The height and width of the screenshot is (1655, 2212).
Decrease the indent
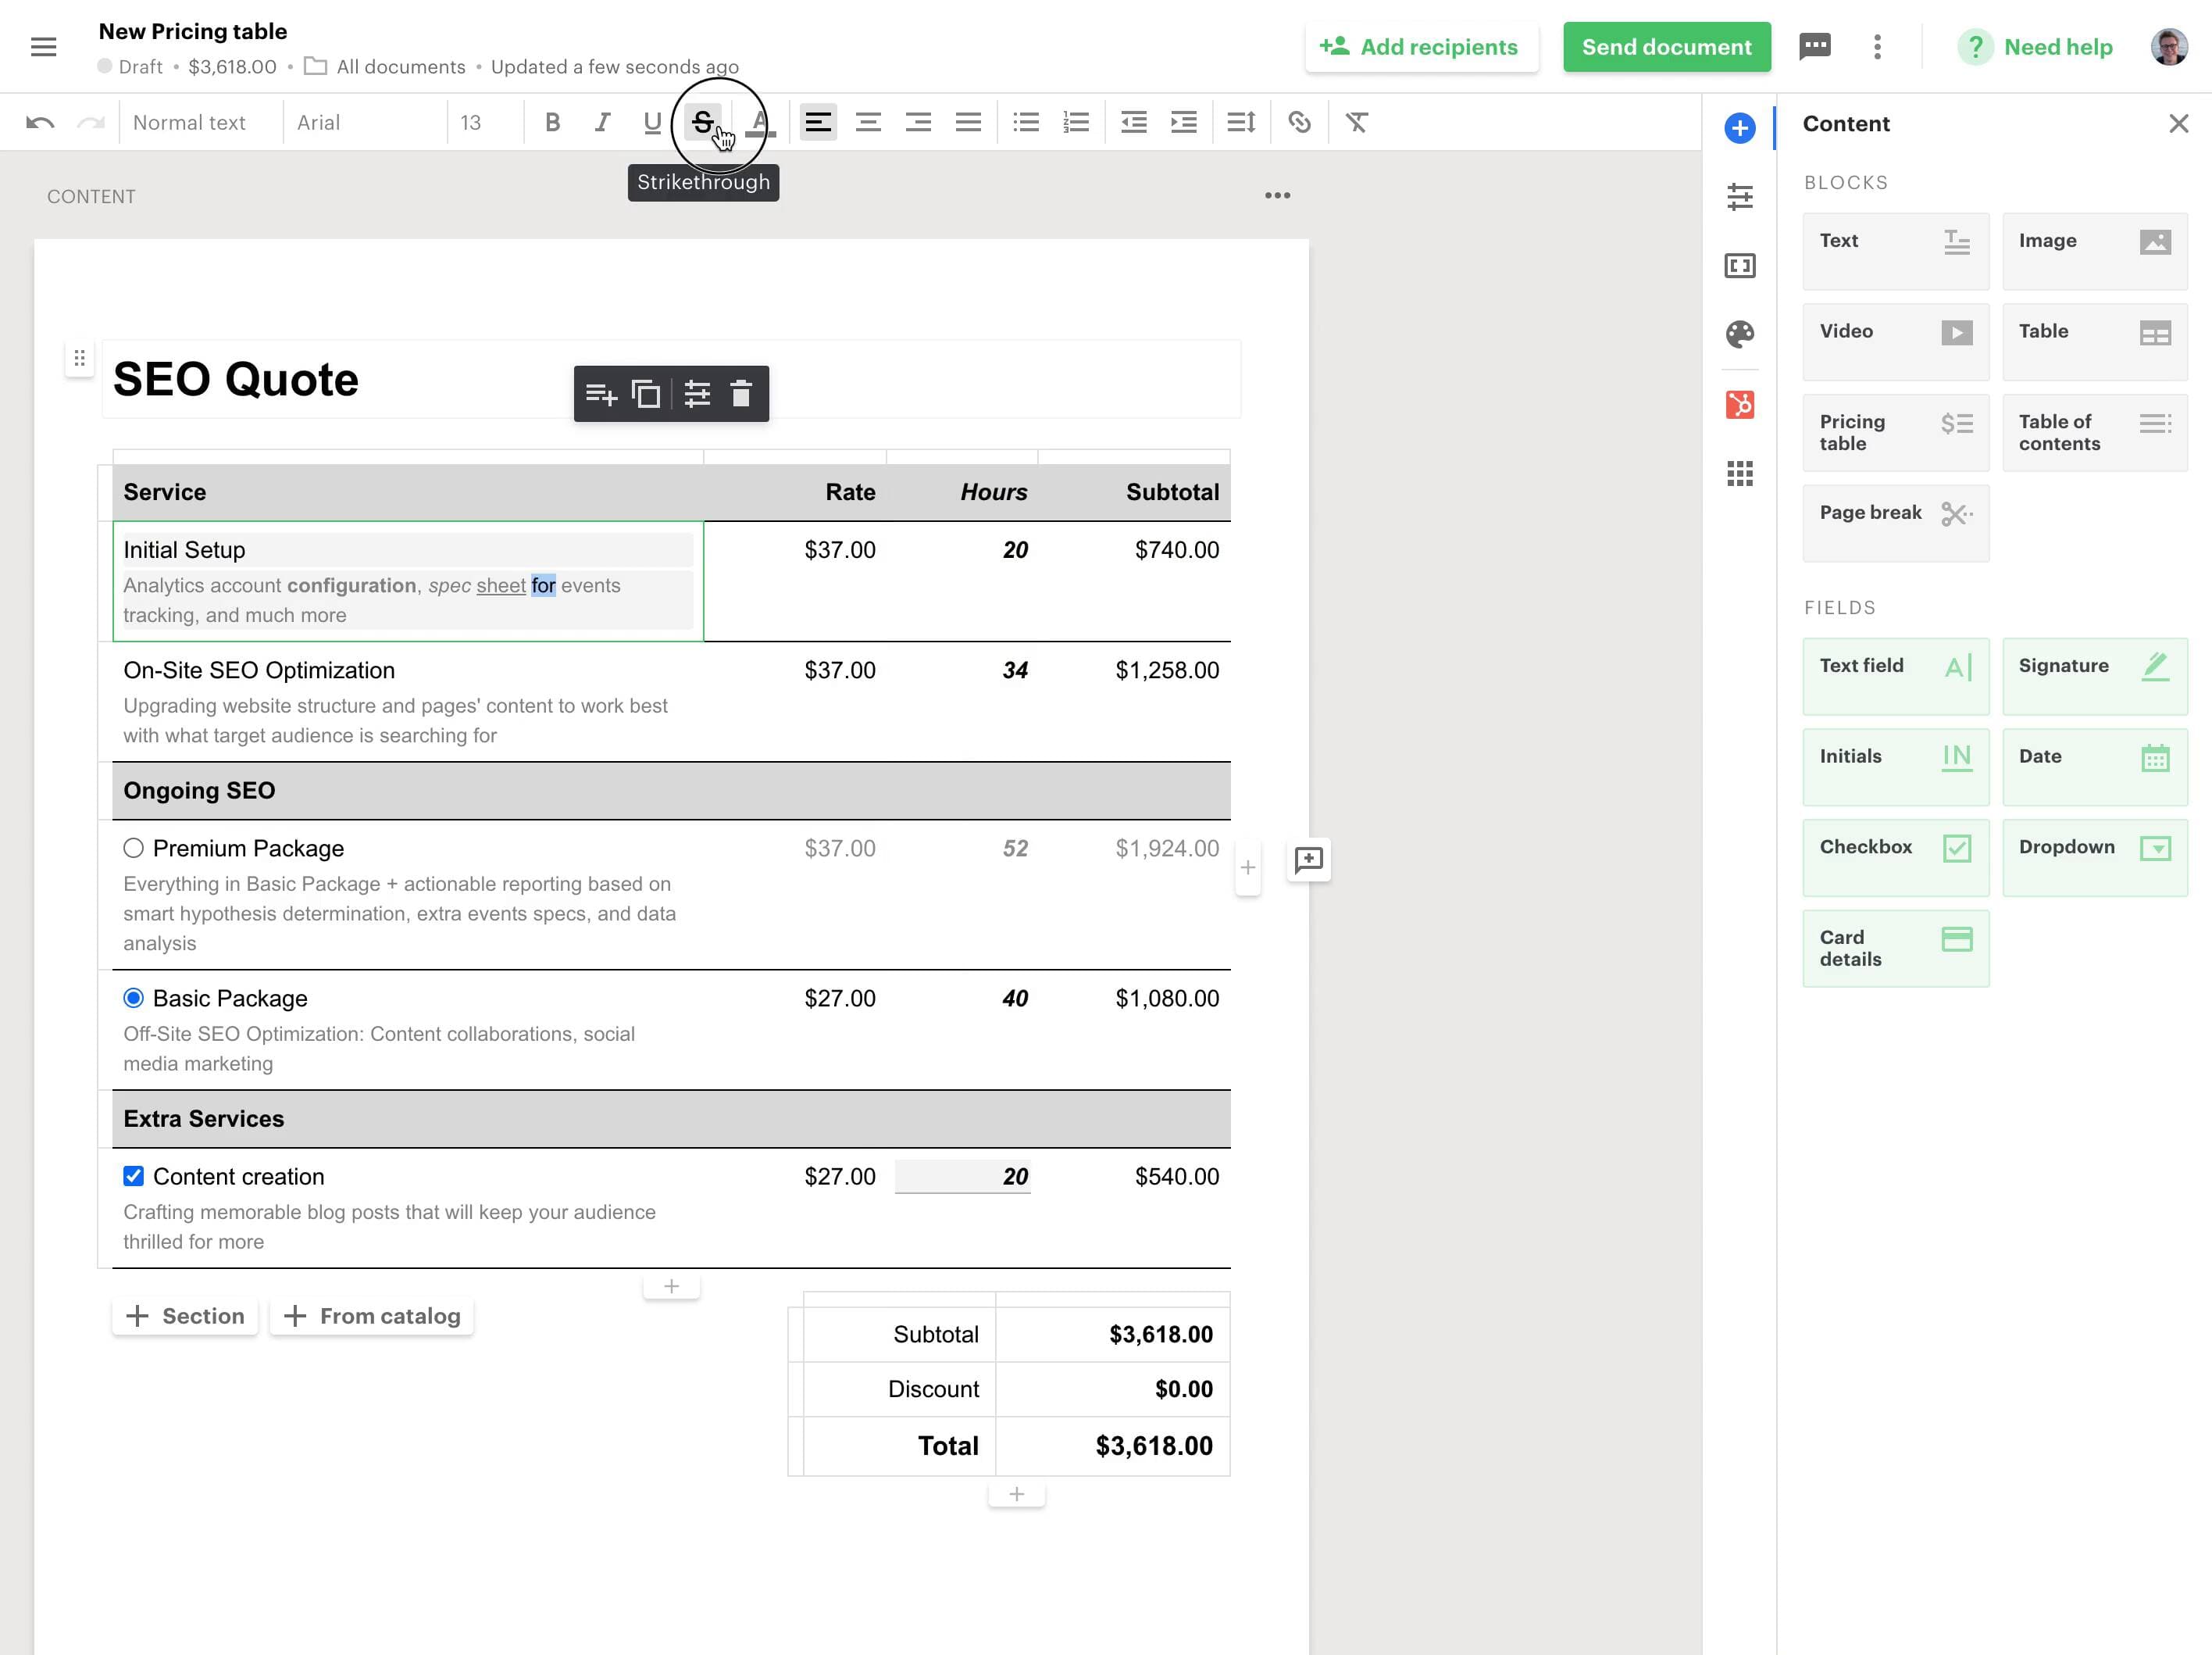(x=1134, y=123)
